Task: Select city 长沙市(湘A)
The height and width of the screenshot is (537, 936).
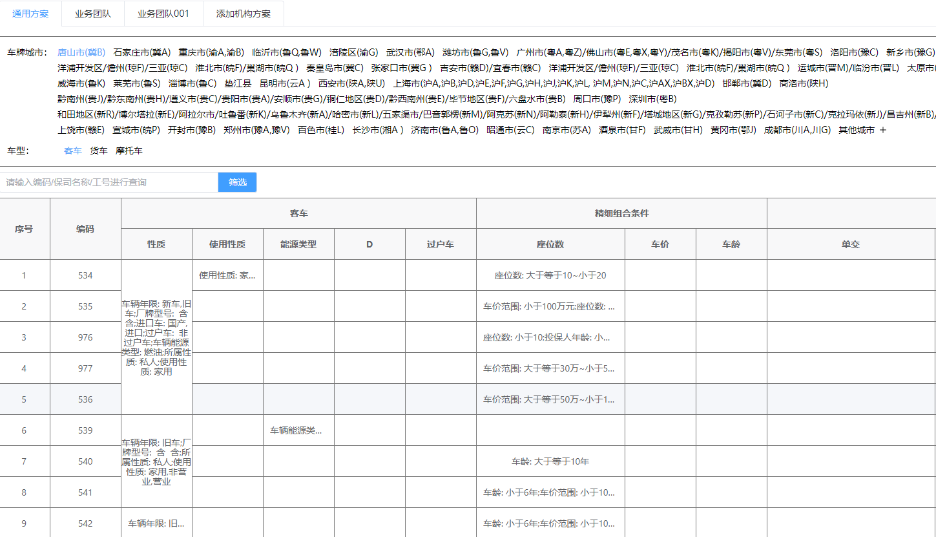Action: click(x=378, y=130)
